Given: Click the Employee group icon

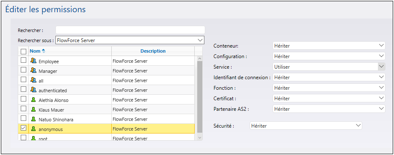Looking at the screenshot, I should click(33, 60).
